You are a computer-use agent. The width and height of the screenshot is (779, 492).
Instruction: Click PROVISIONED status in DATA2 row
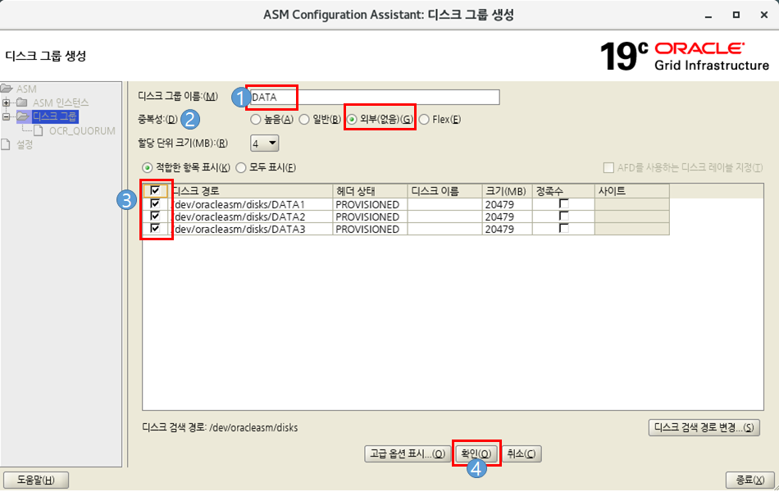(370, 216)
